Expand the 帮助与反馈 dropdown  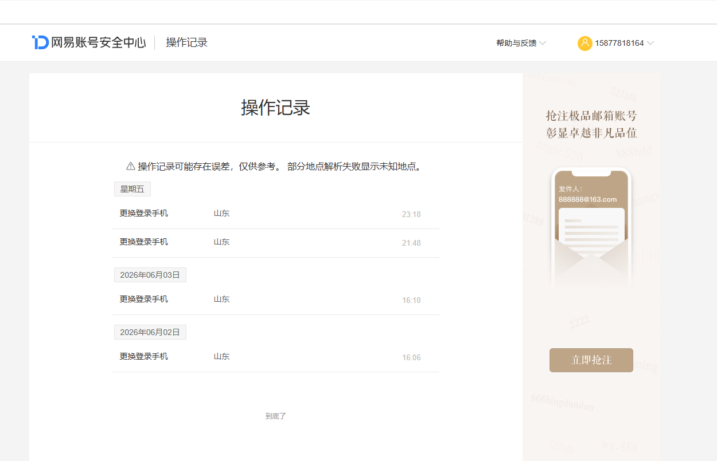[521, 43]
